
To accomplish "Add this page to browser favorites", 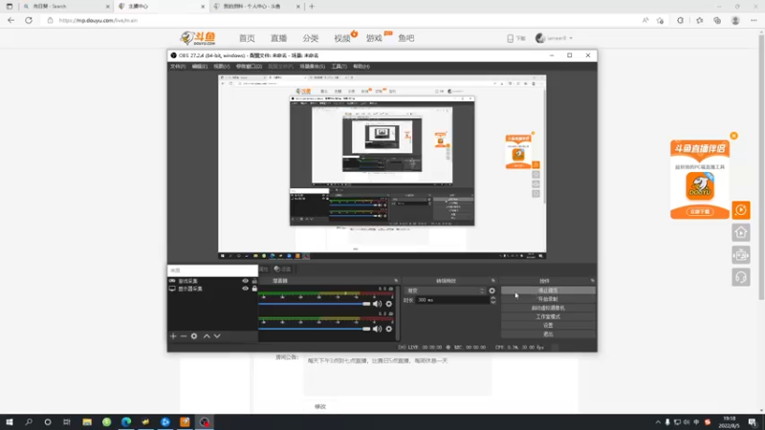I will click(660, 20).
